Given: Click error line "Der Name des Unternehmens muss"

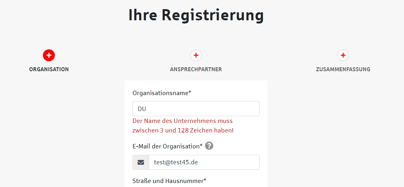Looking at the screenshot, I should pos(183,121).
